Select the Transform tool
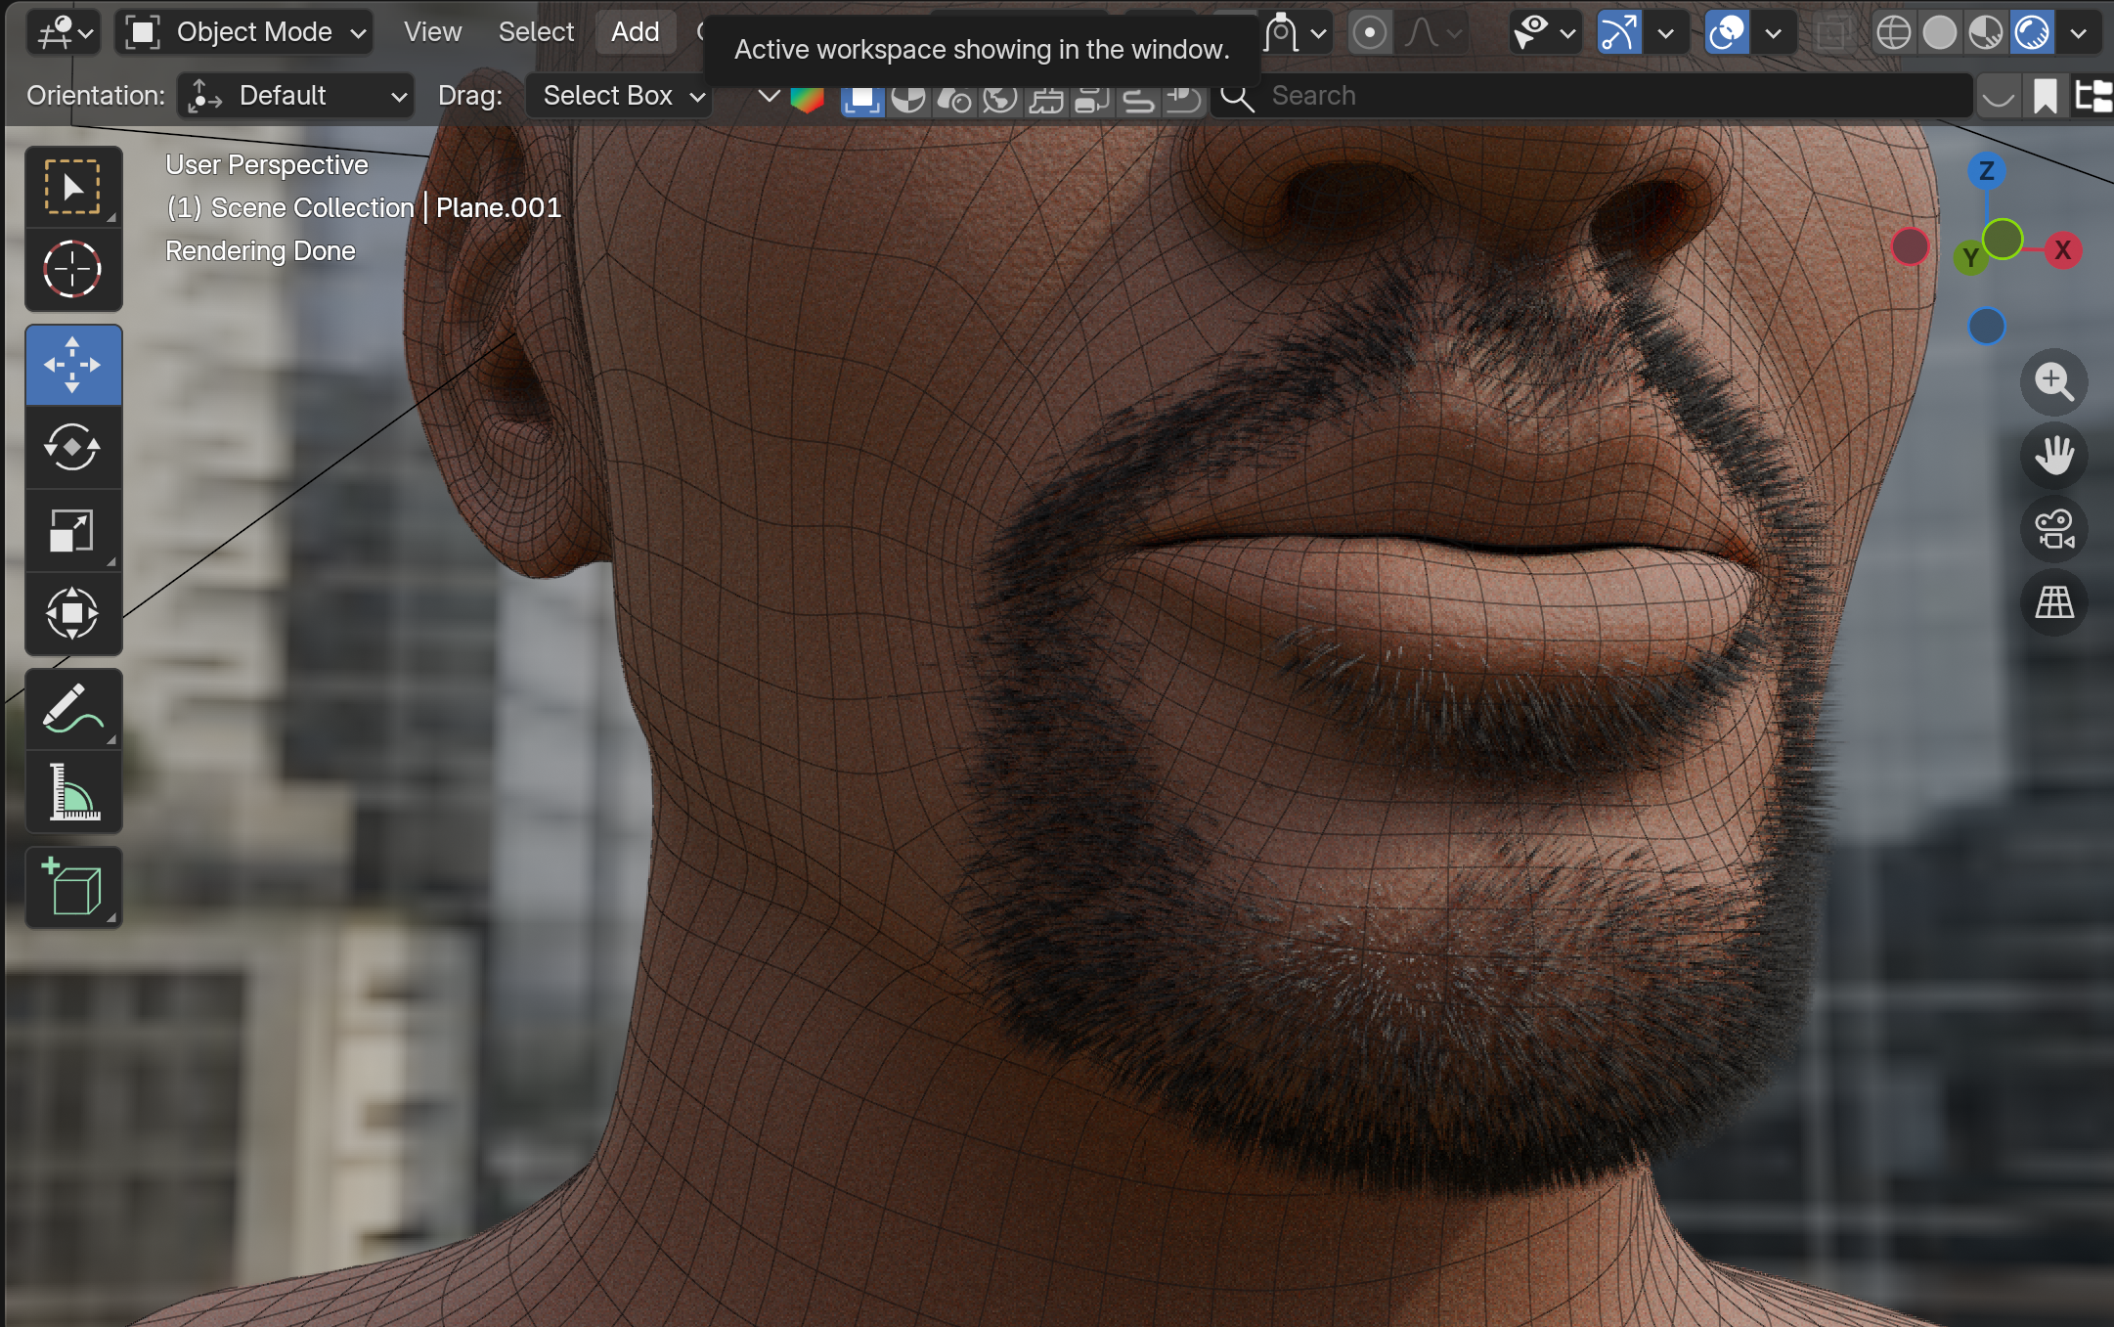The width and height of the screenshot is (2114, 1327). click(72, 614)
